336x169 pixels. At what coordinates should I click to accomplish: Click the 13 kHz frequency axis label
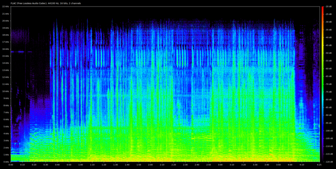point(5,70)
